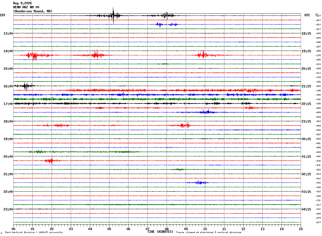Click the blue burst on the 17:30 trace
The height and width of the screenshot is (236, 322).
click(x=204, y=112)
